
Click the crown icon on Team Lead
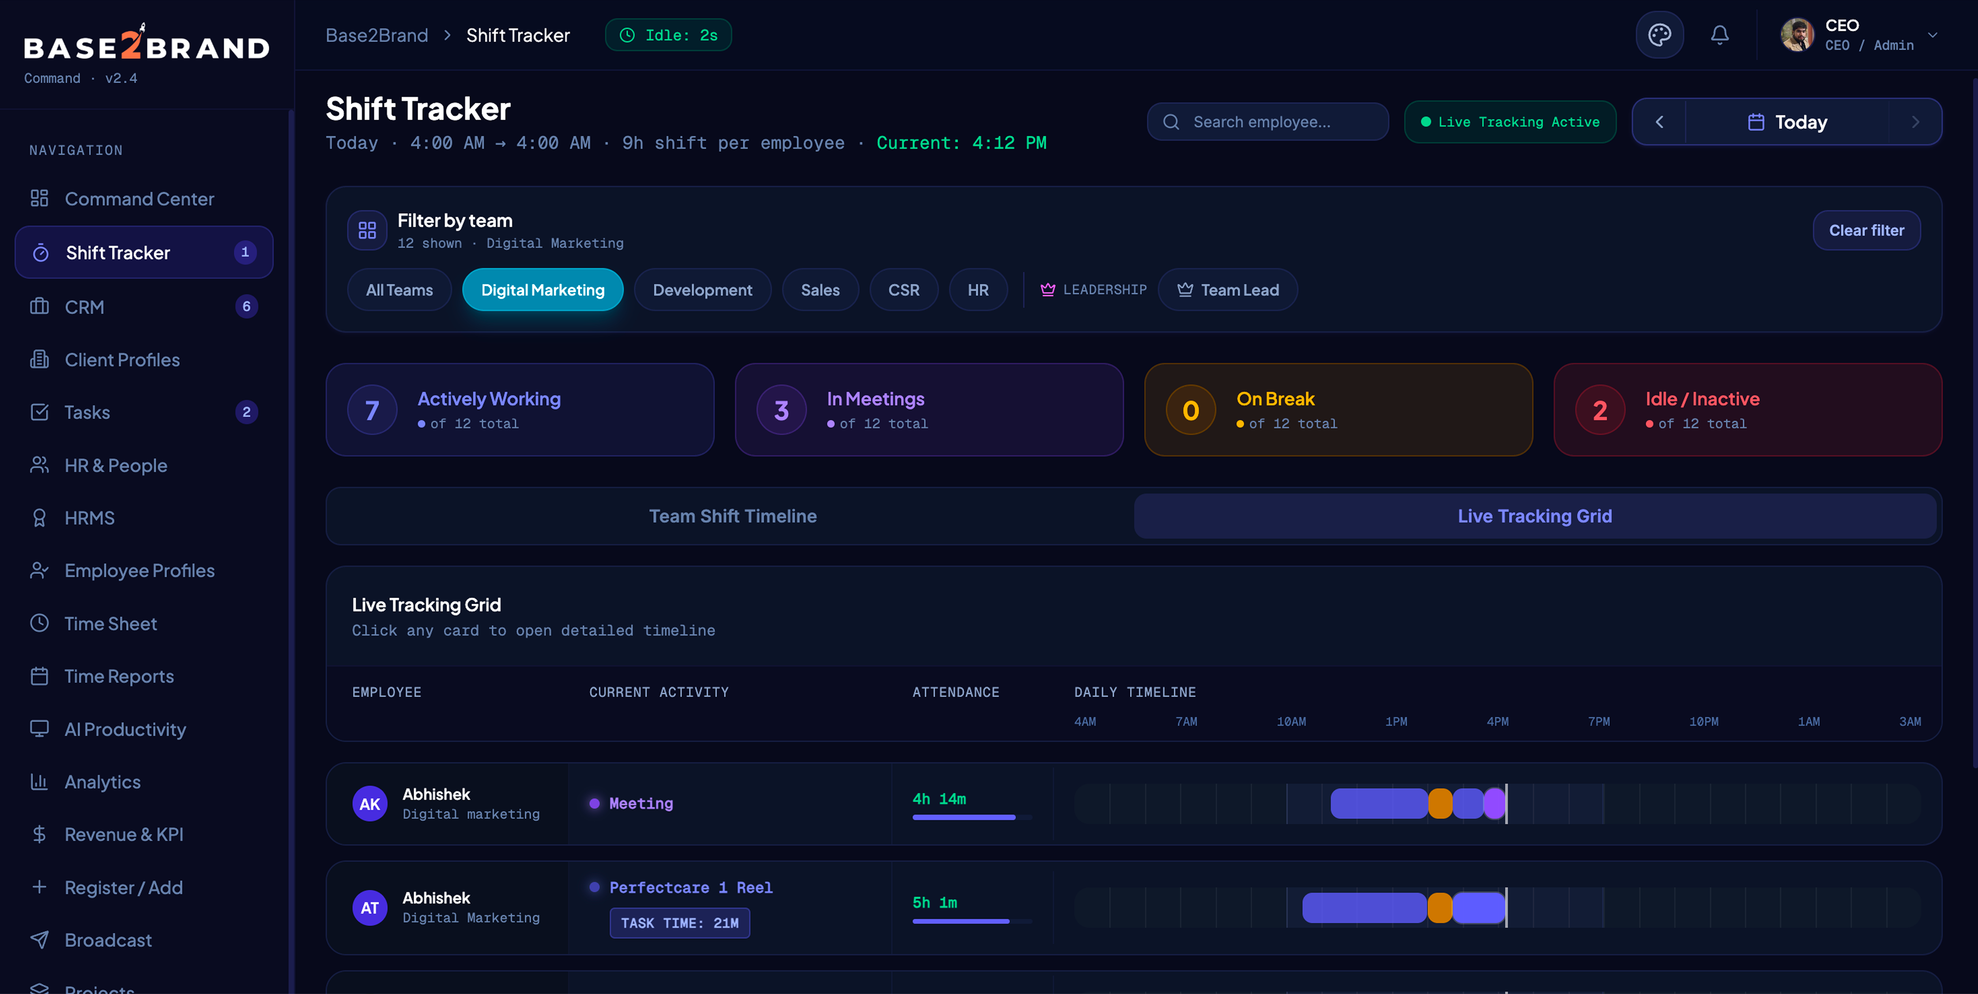[x=1185, y=290]
